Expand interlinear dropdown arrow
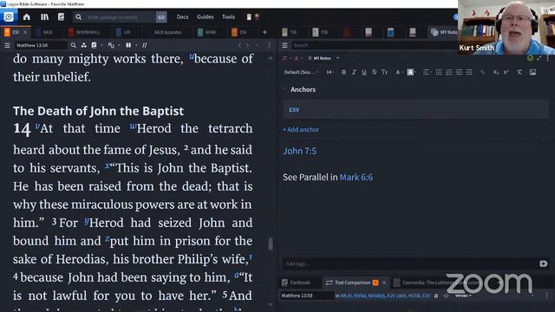The height and width of the screenshot is (312, 555). [x=119, y=45]
